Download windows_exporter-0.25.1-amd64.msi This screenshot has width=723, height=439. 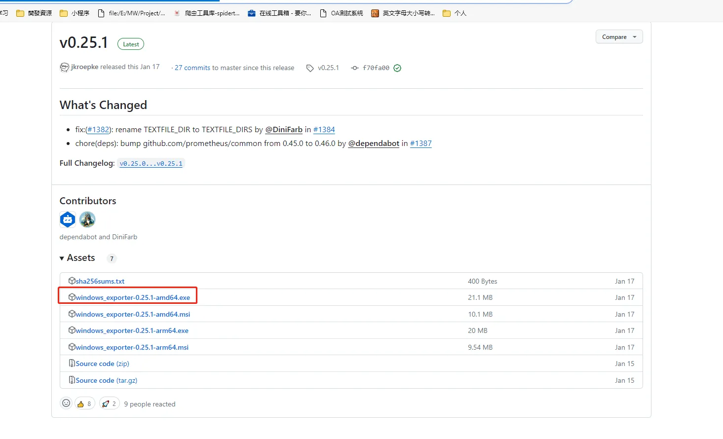(x=133, y=314)
